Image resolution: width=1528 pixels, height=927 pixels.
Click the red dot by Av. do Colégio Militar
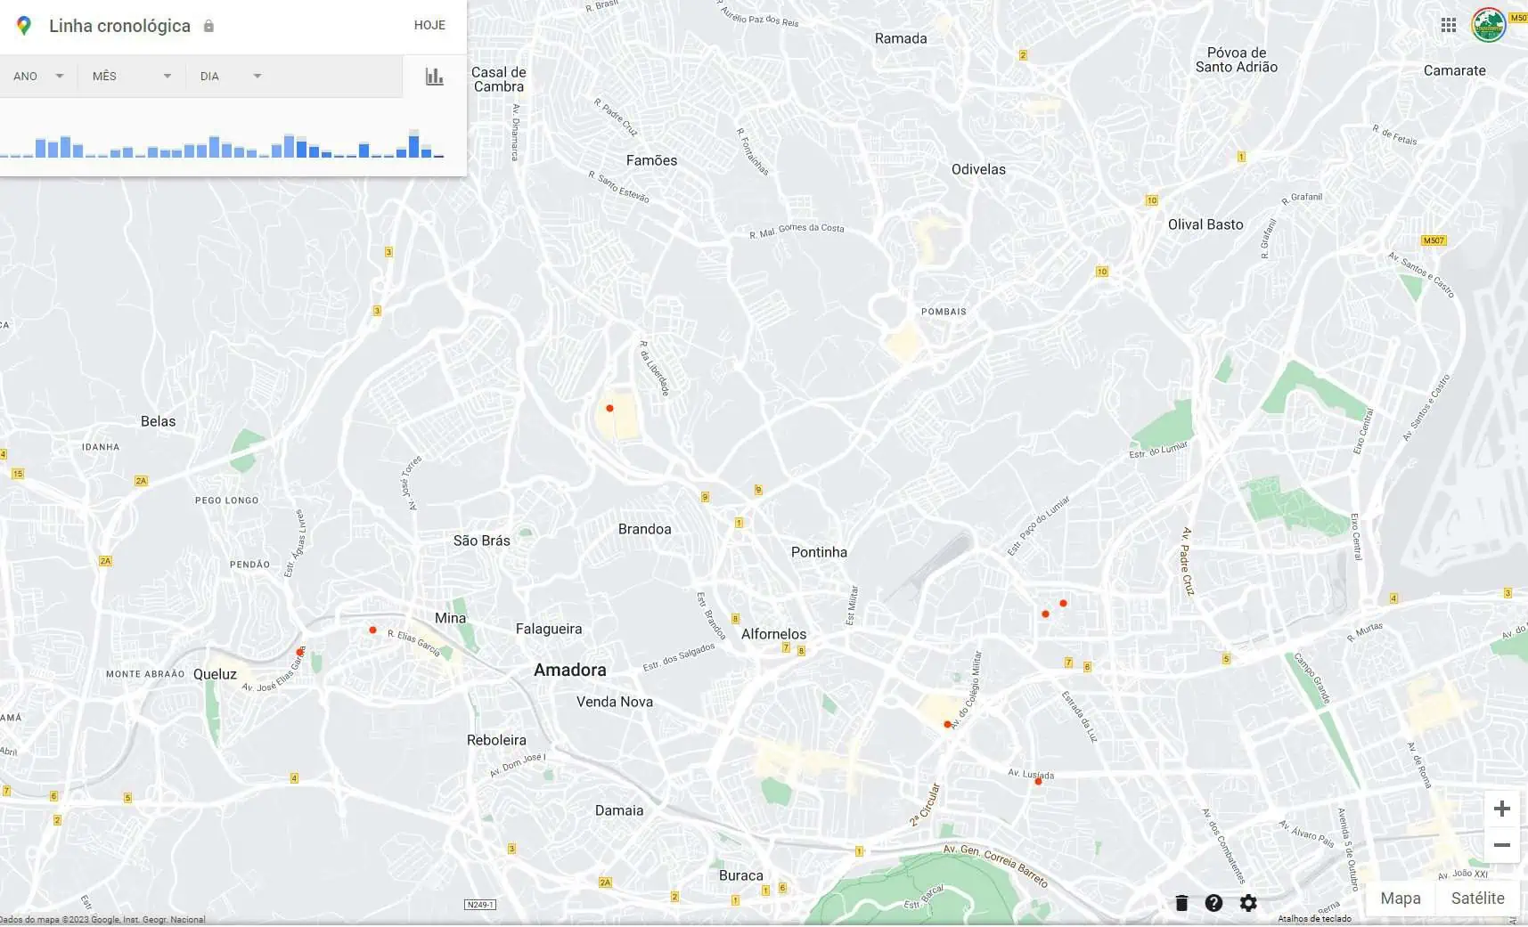tap(947, 725)
